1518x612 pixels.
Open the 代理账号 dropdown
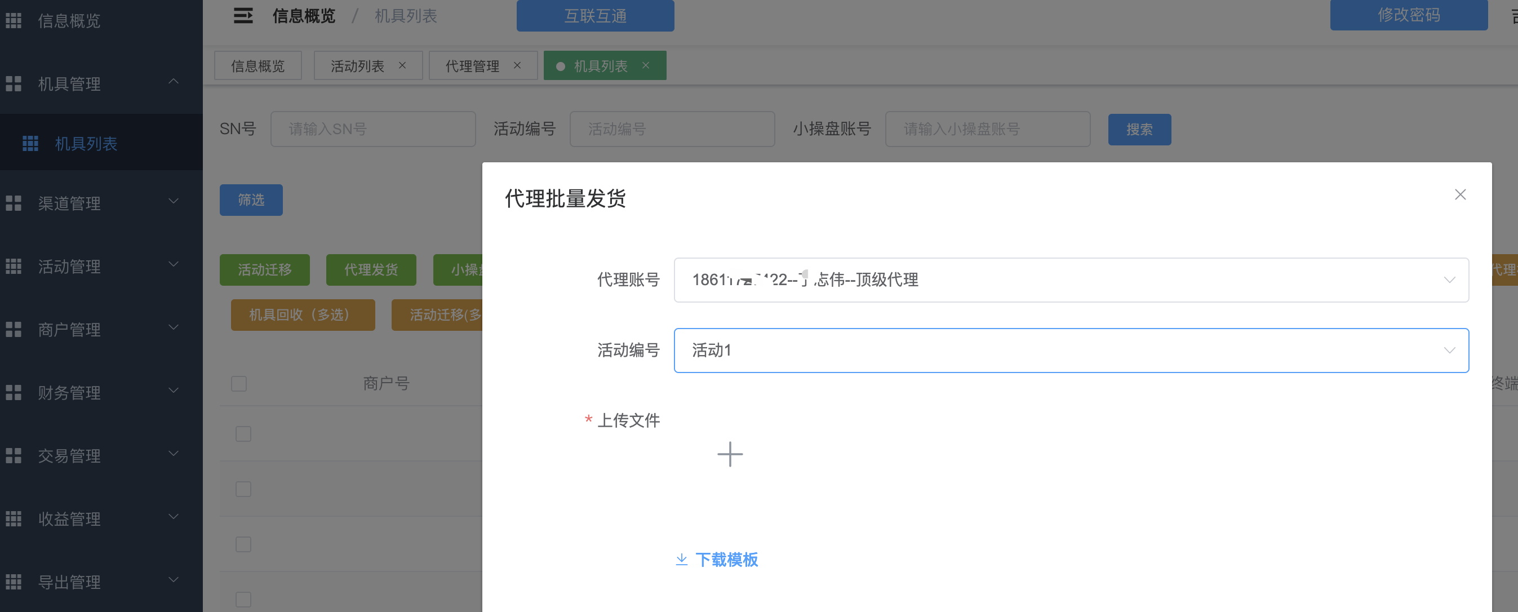click(x=1070, y=280)
